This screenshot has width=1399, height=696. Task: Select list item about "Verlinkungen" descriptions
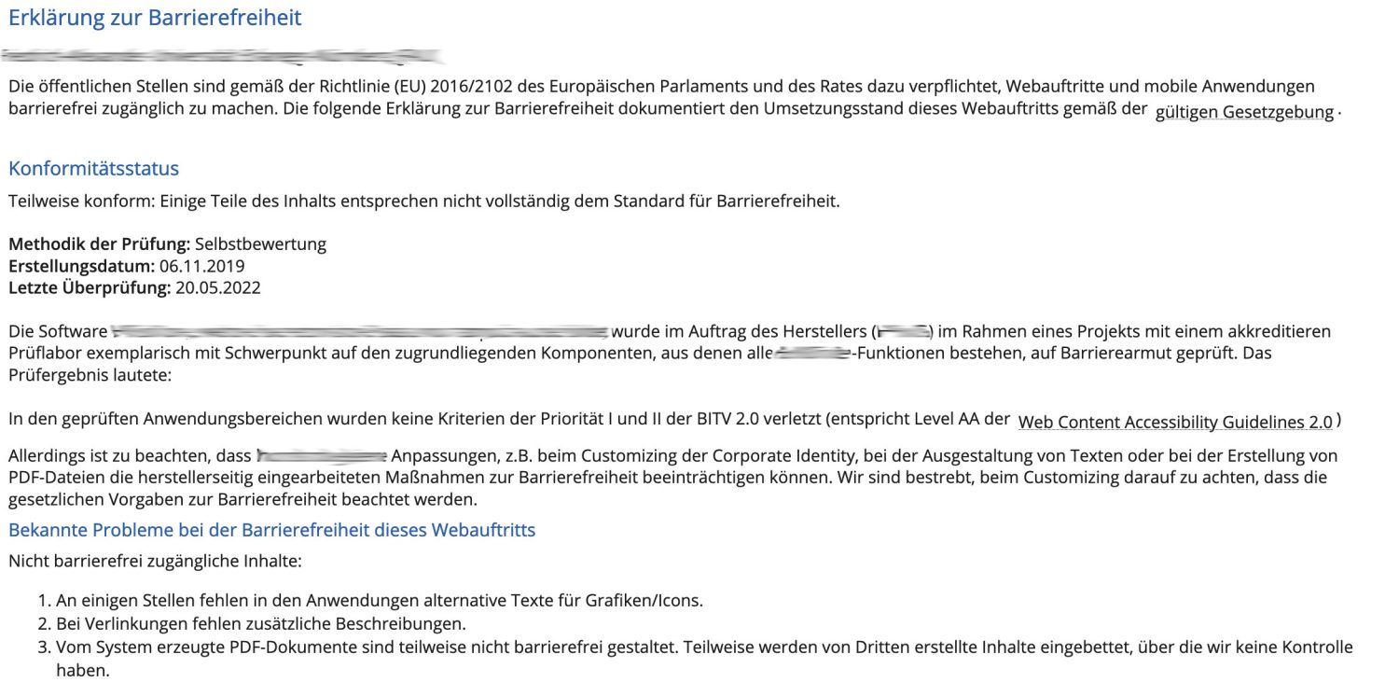(260, 623)
